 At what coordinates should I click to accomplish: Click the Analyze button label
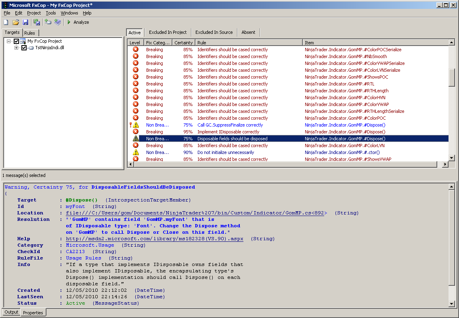click(x=82, y=22)
